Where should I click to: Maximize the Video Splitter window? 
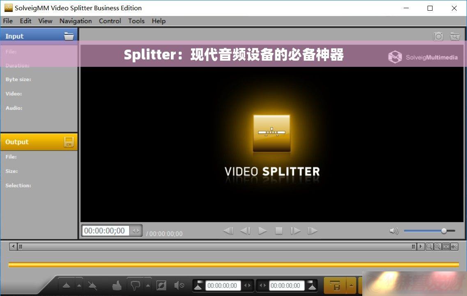(430, 8)
